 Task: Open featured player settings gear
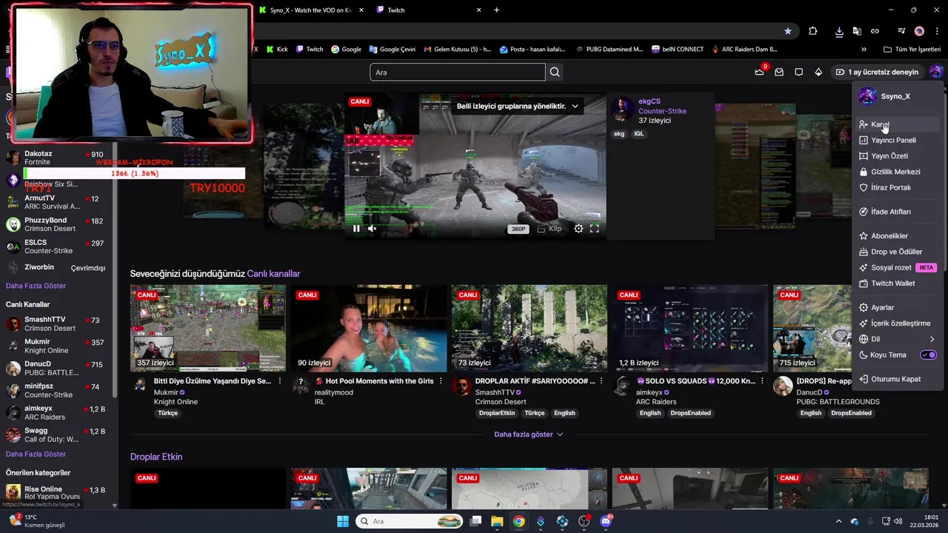click(x=578, y=229)
